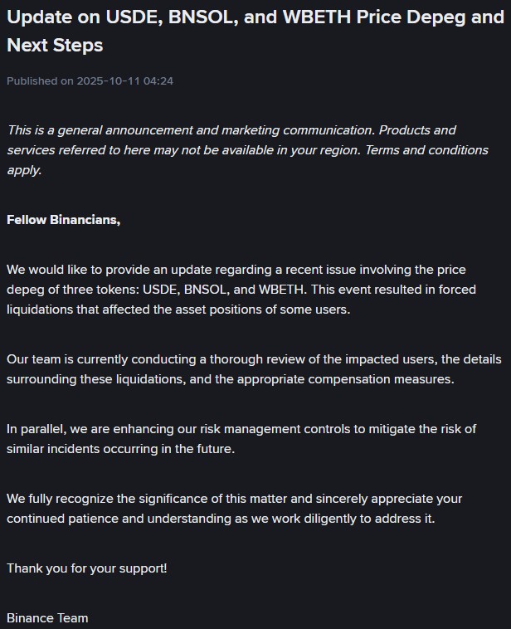Click "Thank you for your support!"

[87, 568]
